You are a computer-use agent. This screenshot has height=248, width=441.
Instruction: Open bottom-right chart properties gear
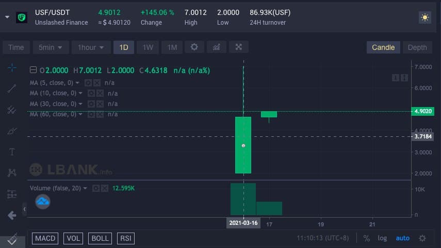[x=422, y=238]
